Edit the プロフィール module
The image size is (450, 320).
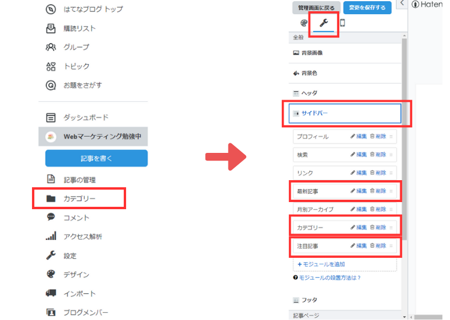point(359,136)
